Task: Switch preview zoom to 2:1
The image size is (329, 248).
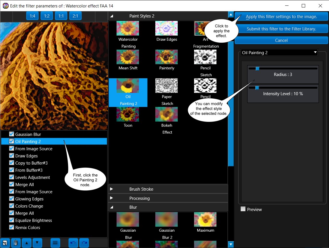Action: 75,16
